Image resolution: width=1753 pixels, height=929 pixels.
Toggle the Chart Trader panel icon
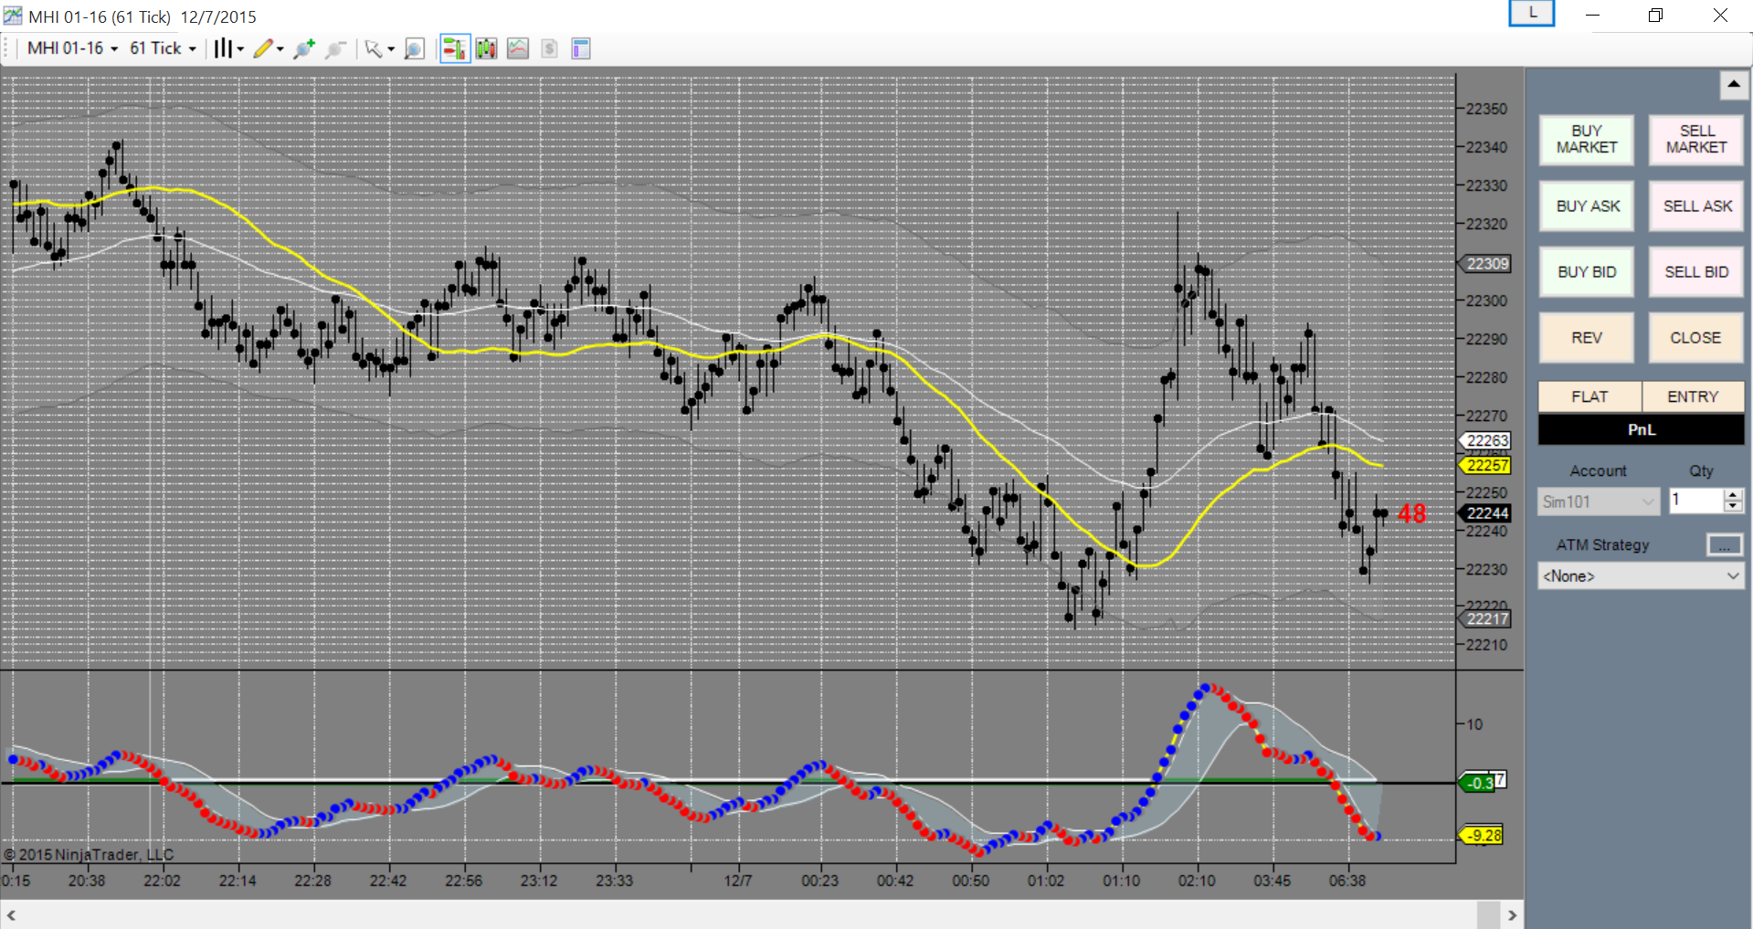[x=454, y=48]
